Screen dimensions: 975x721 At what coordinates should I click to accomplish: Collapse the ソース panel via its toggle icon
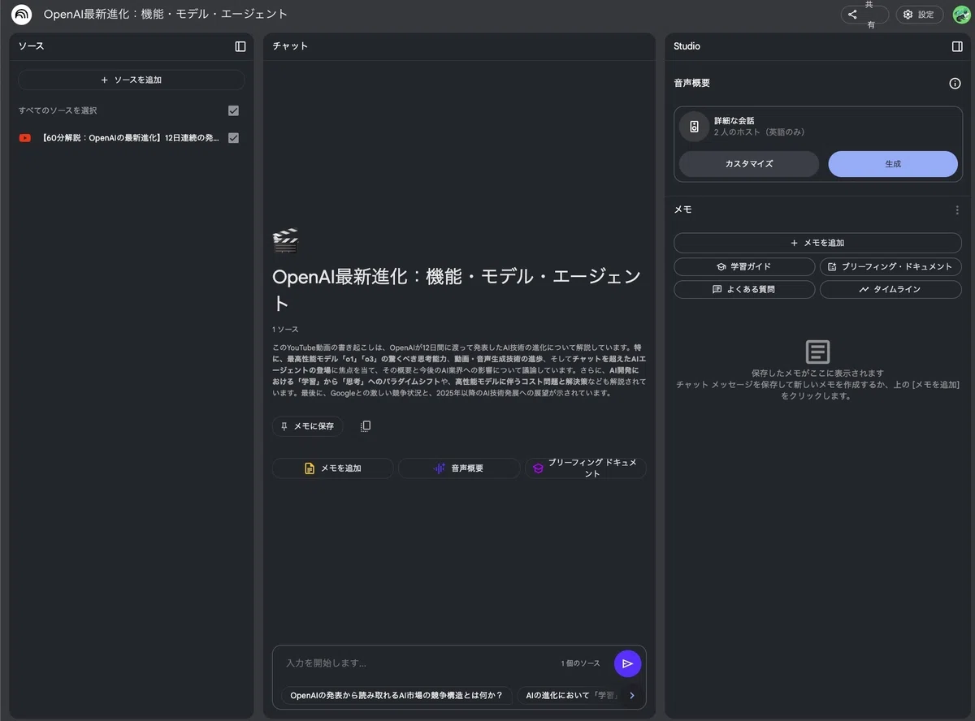point(240,46)
